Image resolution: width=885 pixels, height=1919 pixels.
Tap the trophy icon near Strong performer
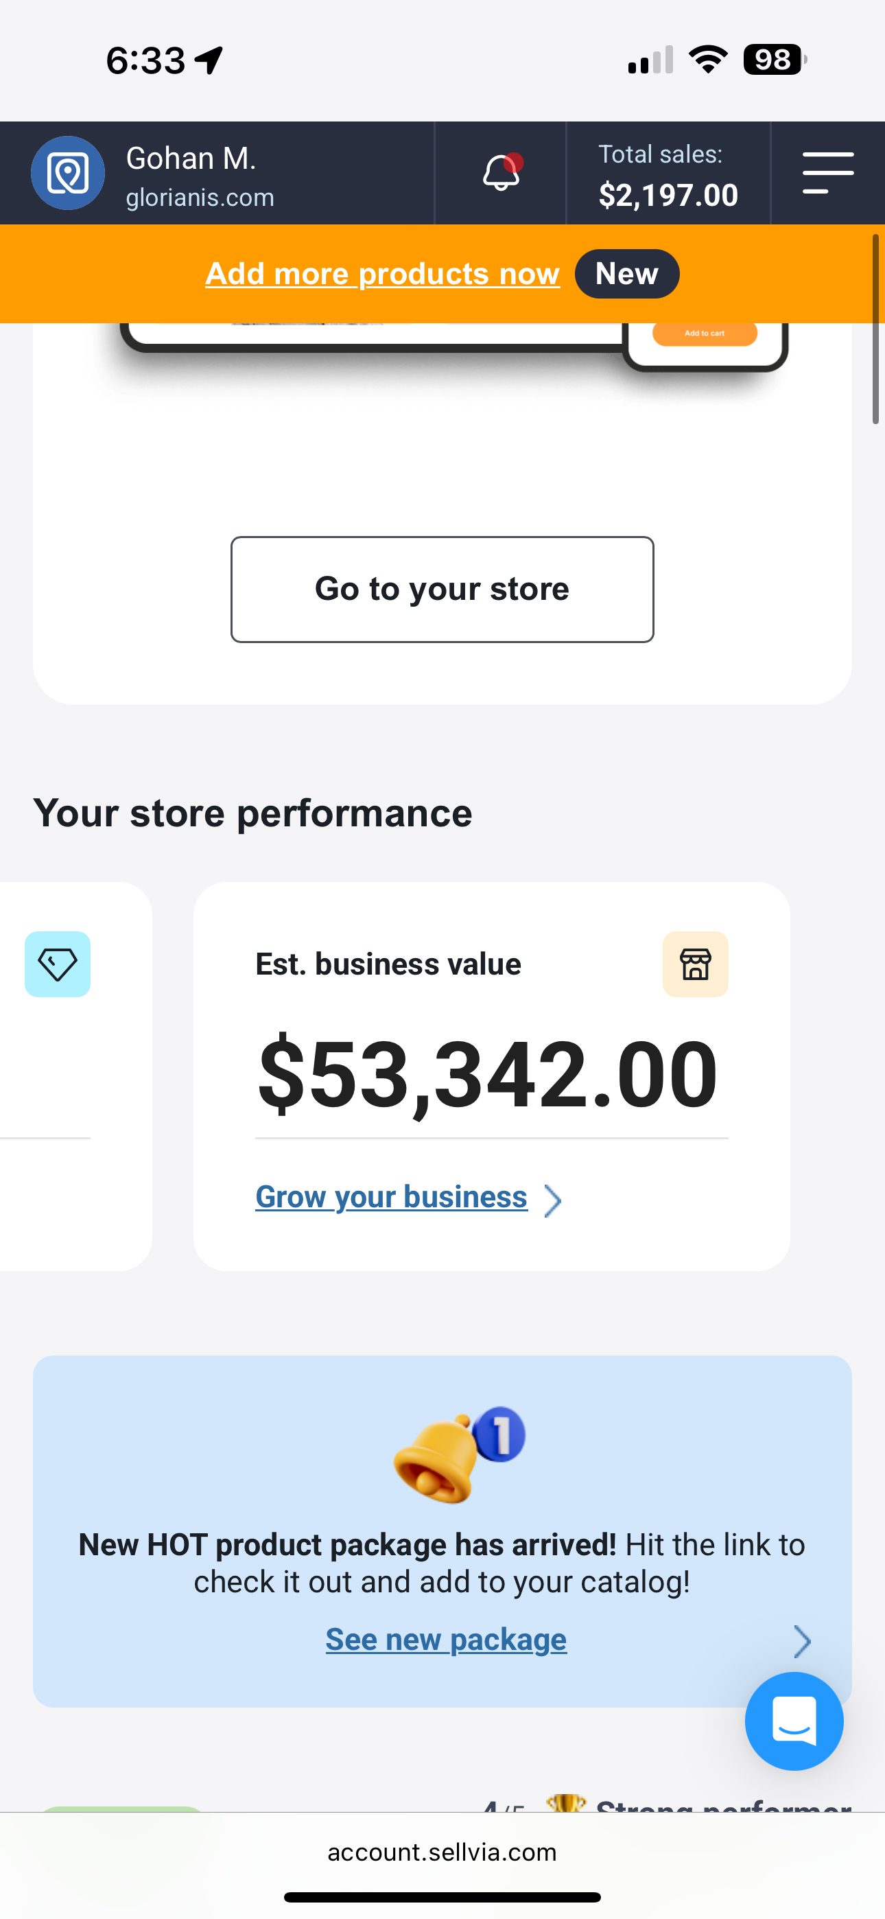(566, 1803)
